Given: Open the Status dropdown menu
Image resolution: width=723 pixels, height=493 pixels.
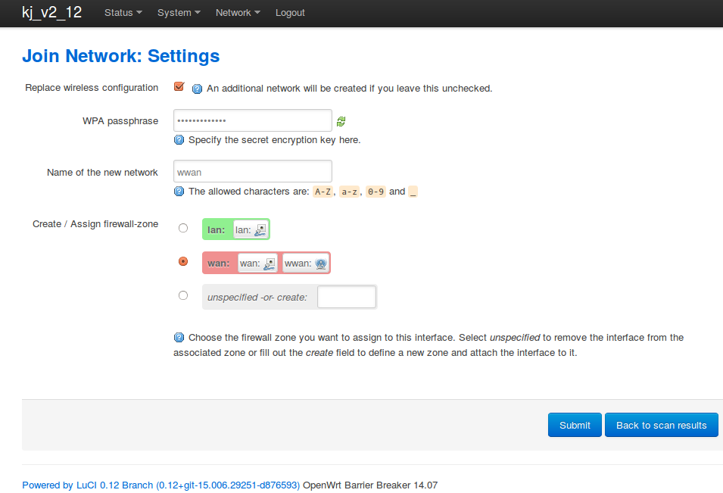Looking at the screenshot, I should [x=123, y=13].
